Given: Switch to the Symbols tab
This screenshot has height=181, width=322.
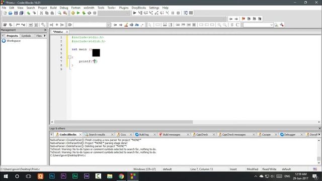Looking at the screenshot, I should pyautogui.click(x=26, y=36).
